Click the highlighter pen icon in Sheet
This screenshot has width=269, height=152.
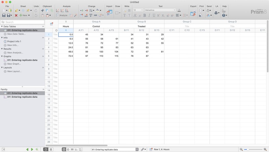16,10
